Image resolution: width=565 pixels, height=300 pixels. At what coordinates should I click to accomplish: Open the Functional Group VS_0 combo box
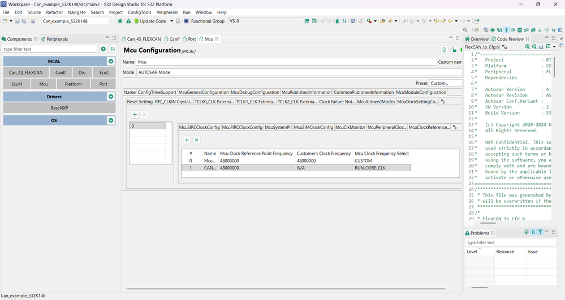[x=266, y=21]
